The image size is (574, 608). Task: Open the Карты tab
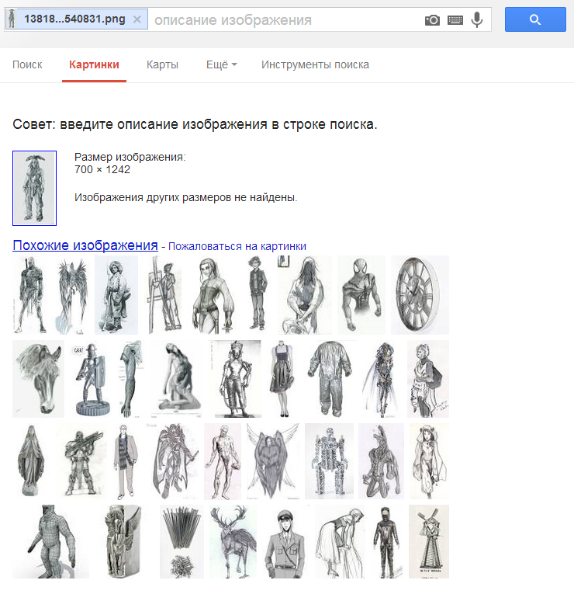162,64
